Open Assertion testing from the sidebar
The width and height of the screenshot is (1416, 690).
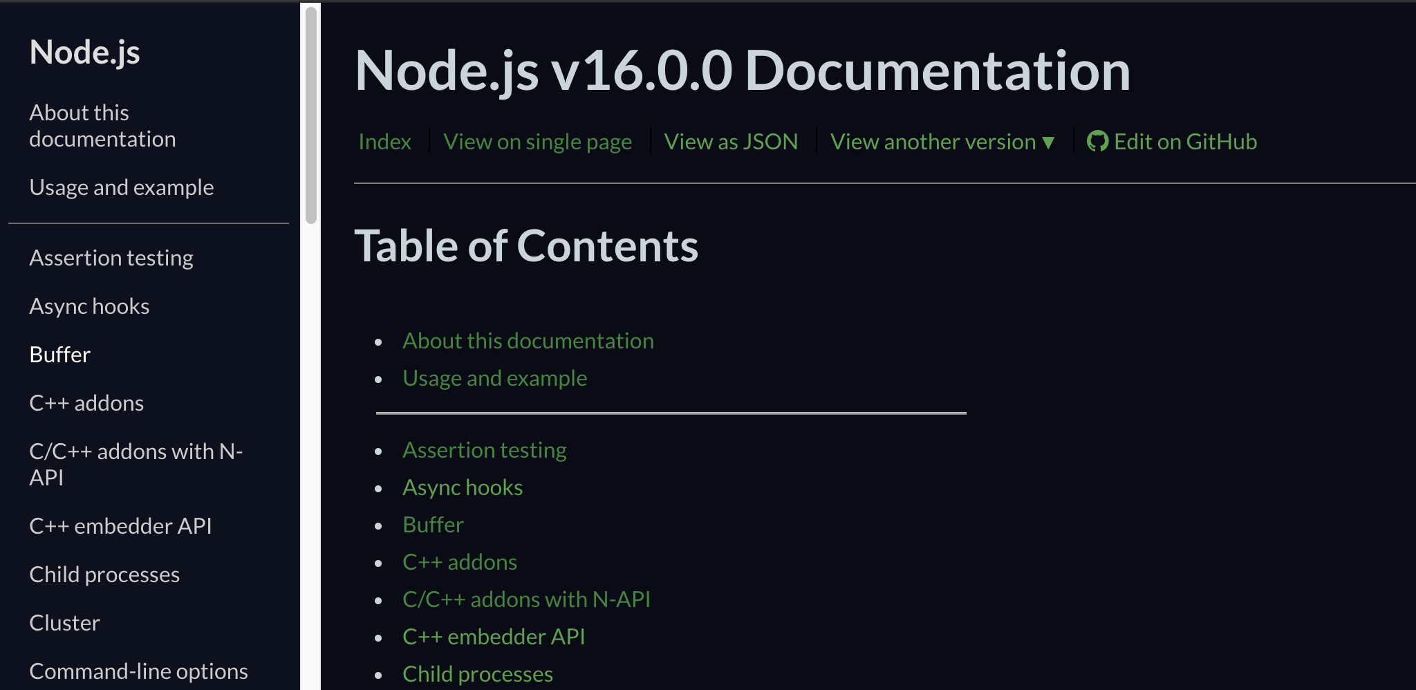pyautogui.click(x=111, y=258)
